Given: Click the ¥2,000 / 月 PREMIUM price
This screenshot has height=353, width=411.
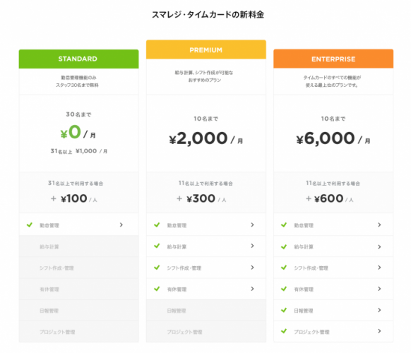Looking at the screenshot, I should point(206,138).
